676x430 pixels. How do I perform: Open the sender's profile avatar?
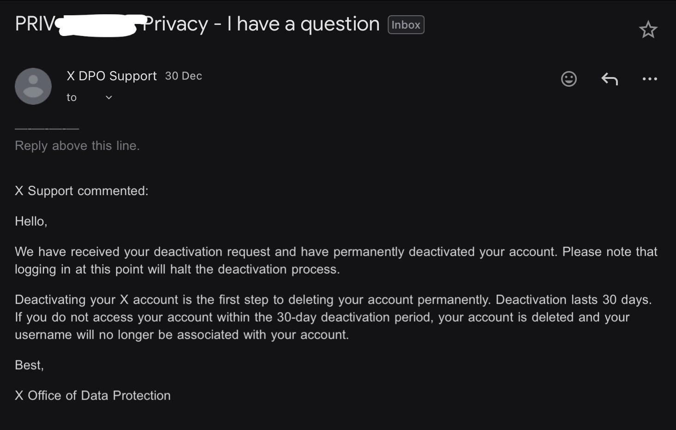pos(33,86)
